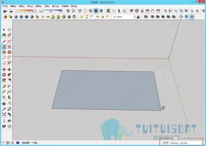Viewport: 206px width, 146px height.
Task: Click the RT render plugin icon
Action: pyautogui.click(x=21, y=17)
